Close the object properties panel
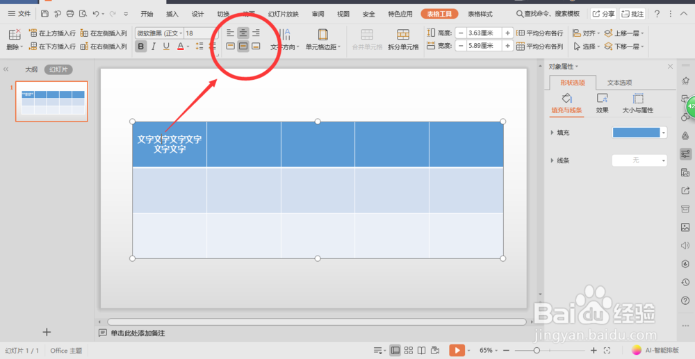 coord(670,67)
